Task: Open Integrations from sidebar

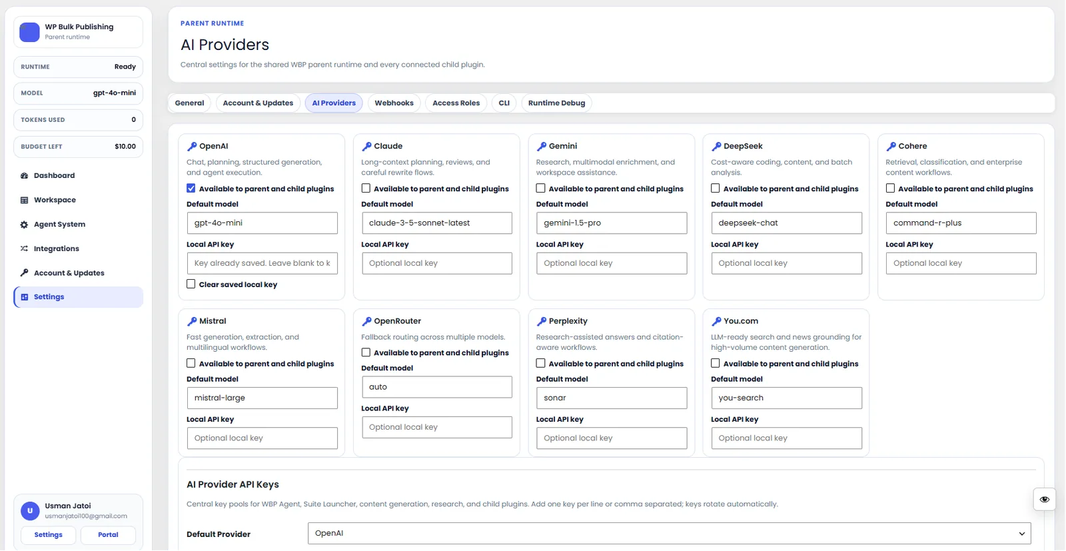Action: pyautogui.click(x=78, y=249)
